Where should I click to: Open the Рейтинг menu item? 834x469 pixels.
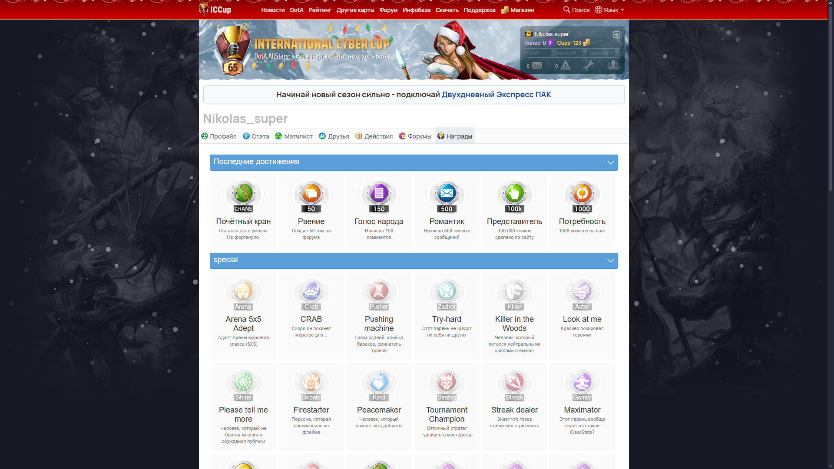click(x=320, y=10)
